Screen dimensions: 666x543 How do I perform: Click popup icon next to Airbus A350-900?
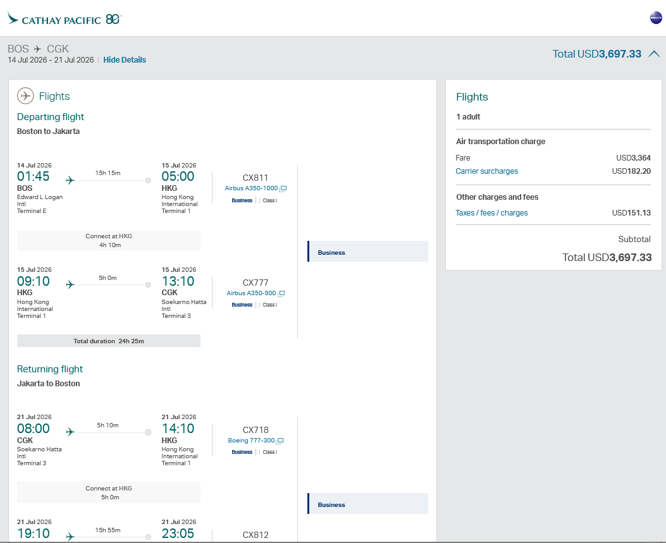(281, 293)
